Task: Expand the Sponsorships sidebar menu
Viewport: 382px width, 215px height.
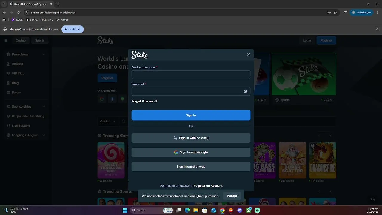Action: pyautogui.click(x=26, y=106)
